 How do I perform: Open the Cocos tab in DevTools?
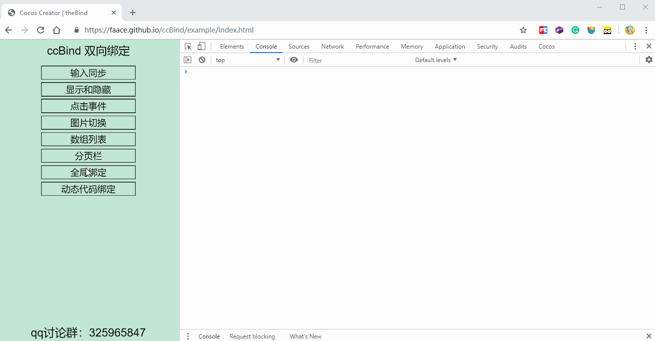click(546, 46)
